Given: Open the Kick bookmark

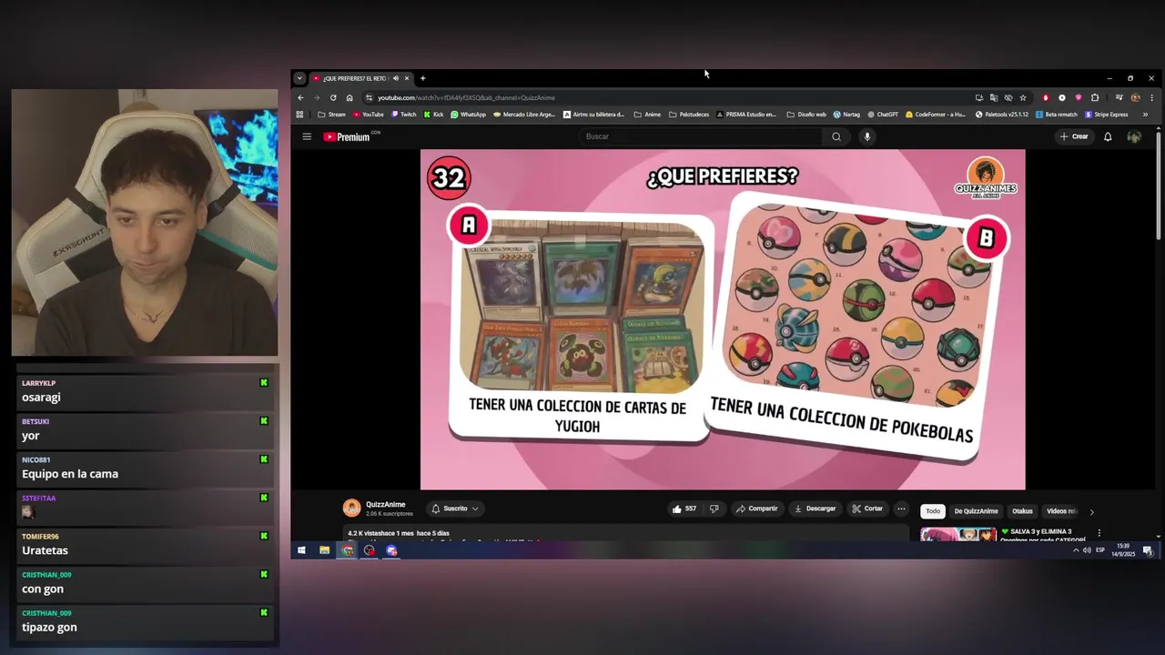Looking at the screenshot, I should (432, 115).
